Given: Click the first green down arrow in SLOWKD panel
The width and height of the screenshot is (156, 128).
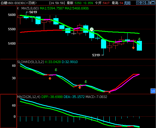Looking at the screenshot, I should click(x=56, y=70).
